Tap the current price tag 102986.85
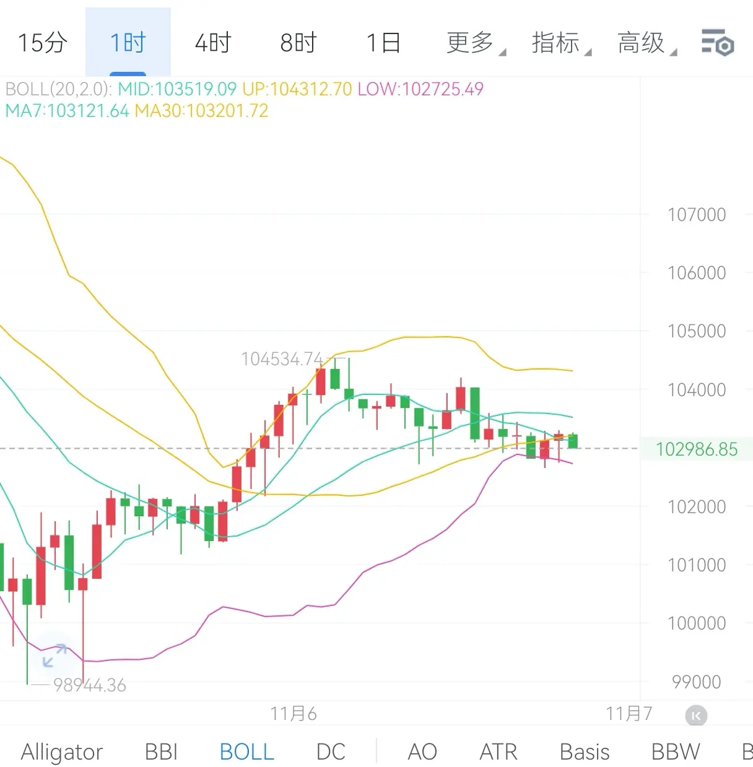 [697, 449]
